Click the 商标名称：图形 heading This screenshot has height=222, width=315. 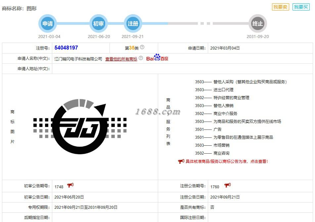click(19, 8)
